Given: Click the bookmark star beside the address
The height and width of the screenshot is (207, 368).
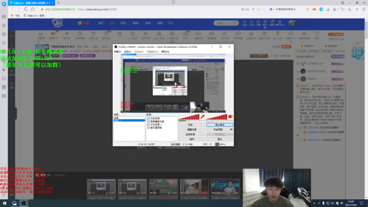Looking at the screenshot, I should 42,9.
